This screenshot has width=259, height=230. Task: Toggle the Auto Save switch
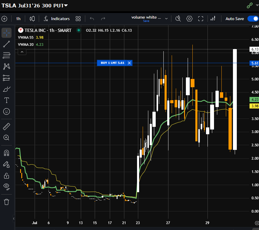point(253,19)
